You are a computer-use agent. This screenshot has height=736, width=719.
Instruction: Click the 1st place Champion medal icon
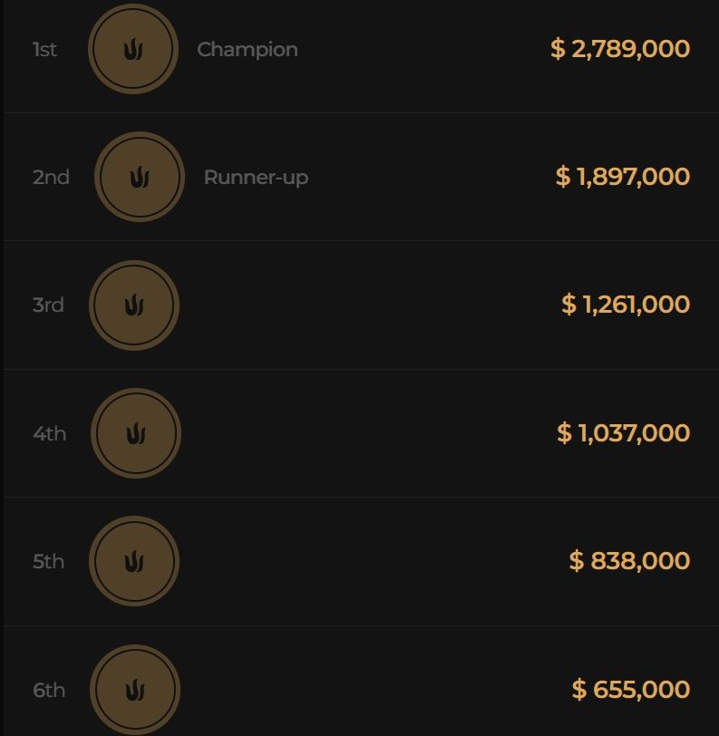coord(133,49)
